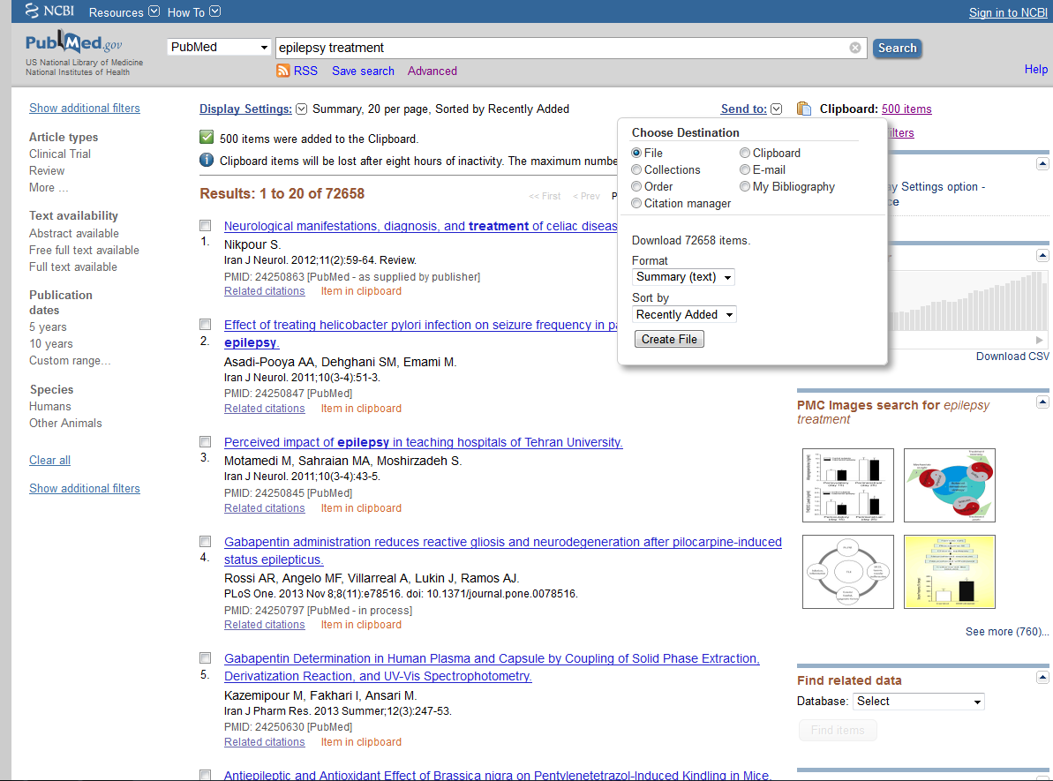Select the My Bibliography radio button

point(745,187)
